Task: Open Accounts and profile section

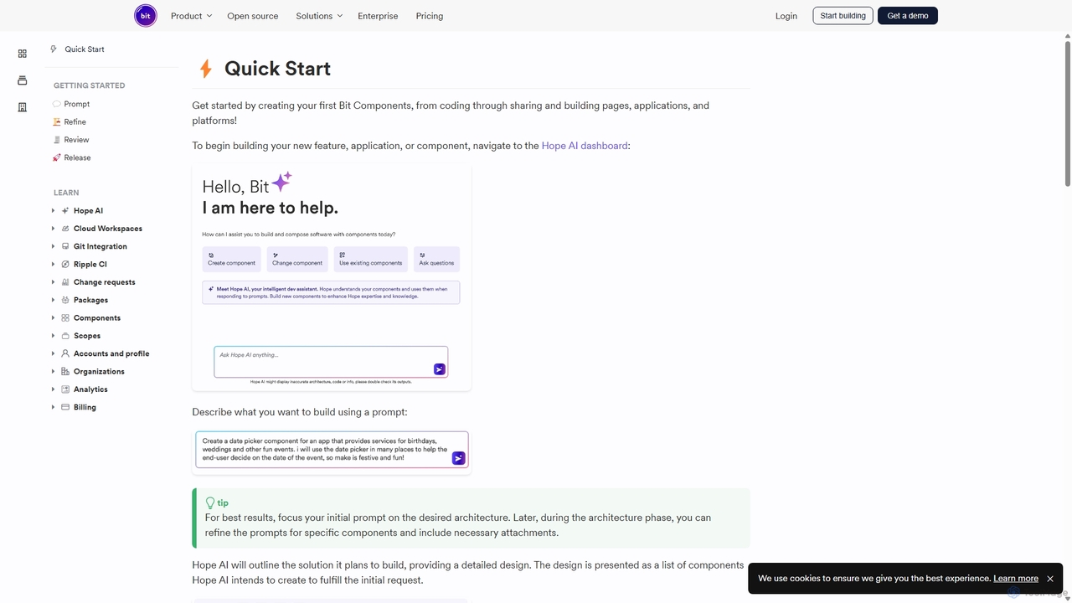Action: [111, 353]
